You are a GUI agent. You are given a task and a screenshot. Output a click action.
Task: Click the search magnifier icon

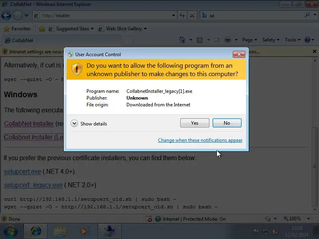pos(307,15)
